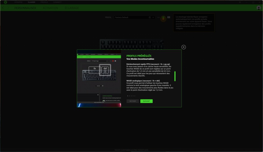This screenshot has height=152, width=263.
Task: Click the 'PROFIL' label
Action: tap(108, 17)
